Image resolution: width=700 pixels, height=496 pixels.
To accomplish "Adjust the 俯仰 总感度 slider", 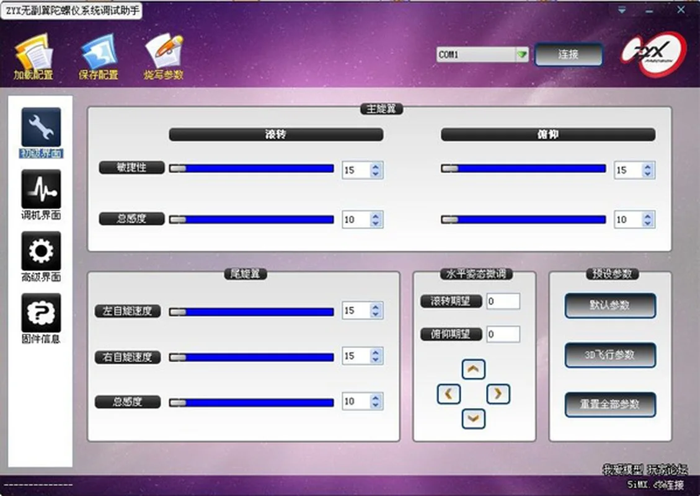I will 524,219.
